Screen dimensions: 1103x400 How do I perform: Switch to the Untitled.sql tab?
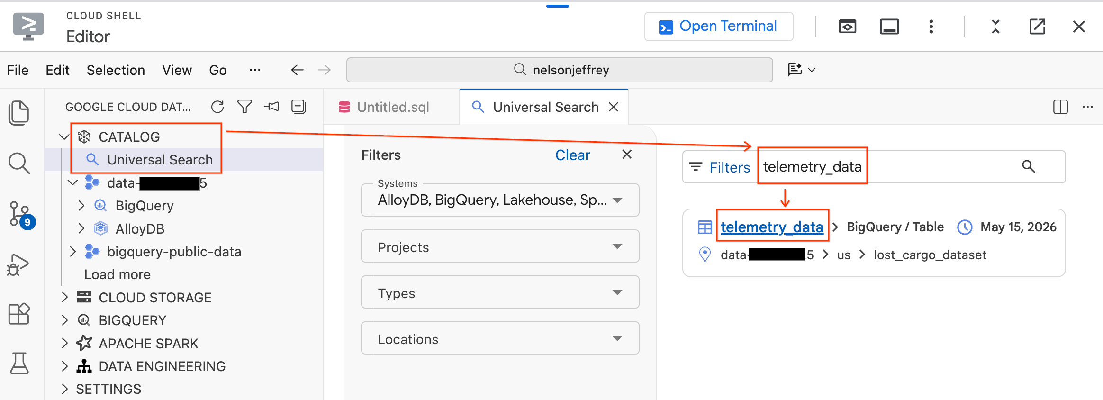[391, 107]
